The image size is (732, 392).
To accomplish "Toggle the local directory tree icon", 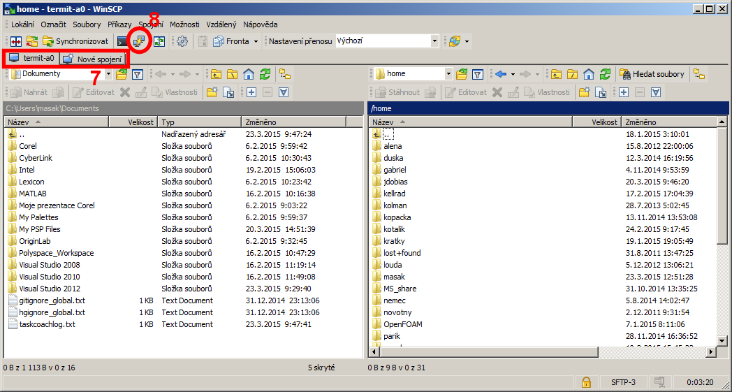I will coord(284,74).
